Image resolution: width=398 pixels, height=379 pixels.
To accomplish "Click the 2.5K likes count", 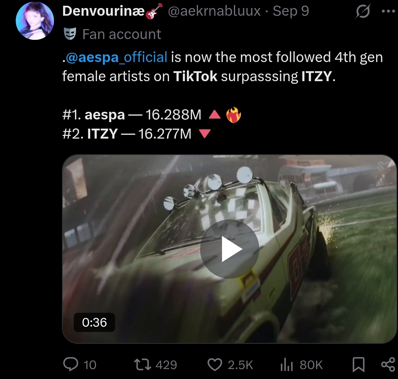I will click(x=240, y=365).
